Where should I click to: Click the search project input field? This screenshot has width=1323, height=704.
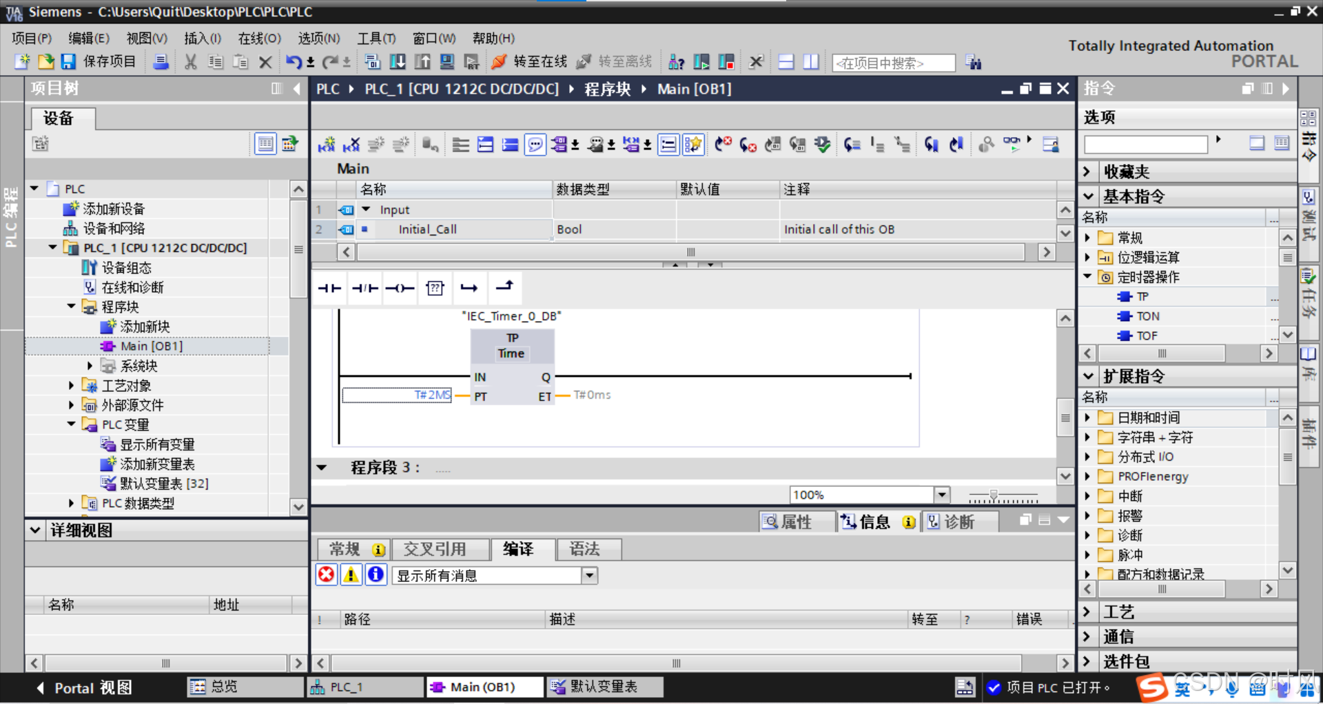click(x=894, y=63)
